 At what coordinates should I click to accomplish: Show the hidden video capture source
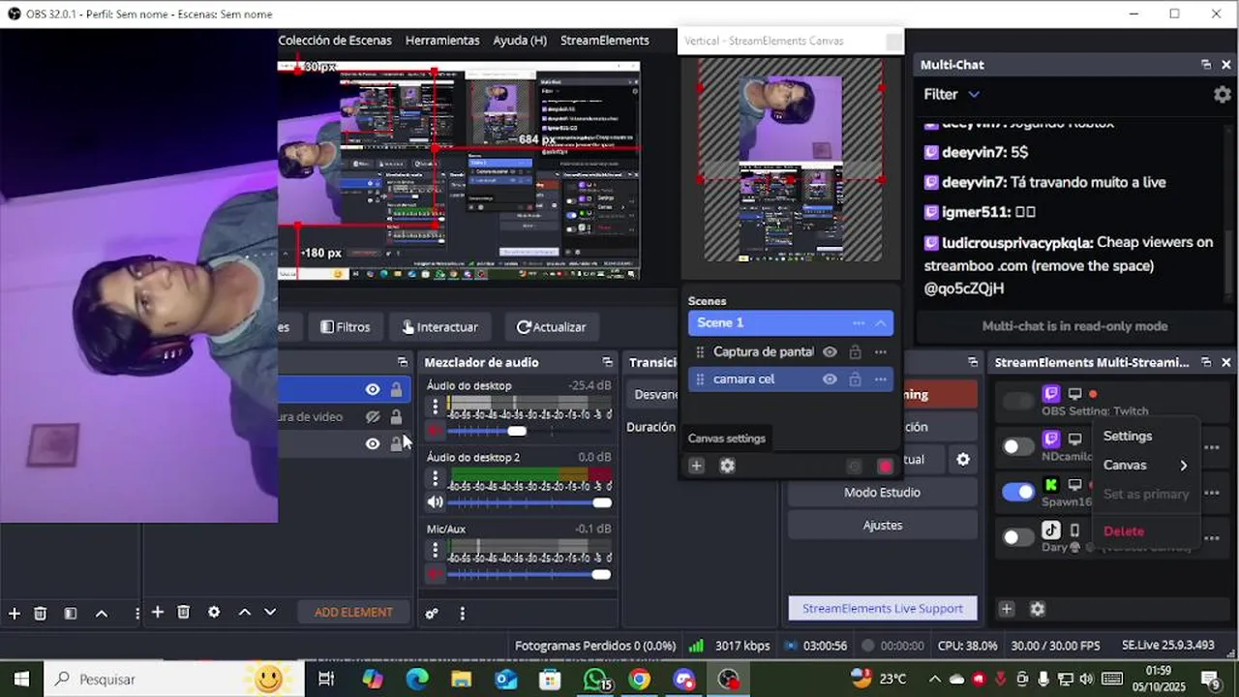pyautogui.click(x=373, y=416)
